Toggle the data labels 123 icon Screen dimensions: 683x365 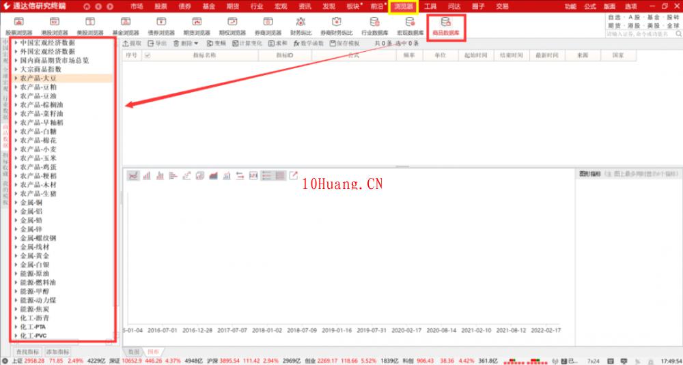point(253,176)
